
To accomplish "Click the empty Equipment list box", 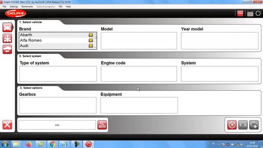I will 139,105.
